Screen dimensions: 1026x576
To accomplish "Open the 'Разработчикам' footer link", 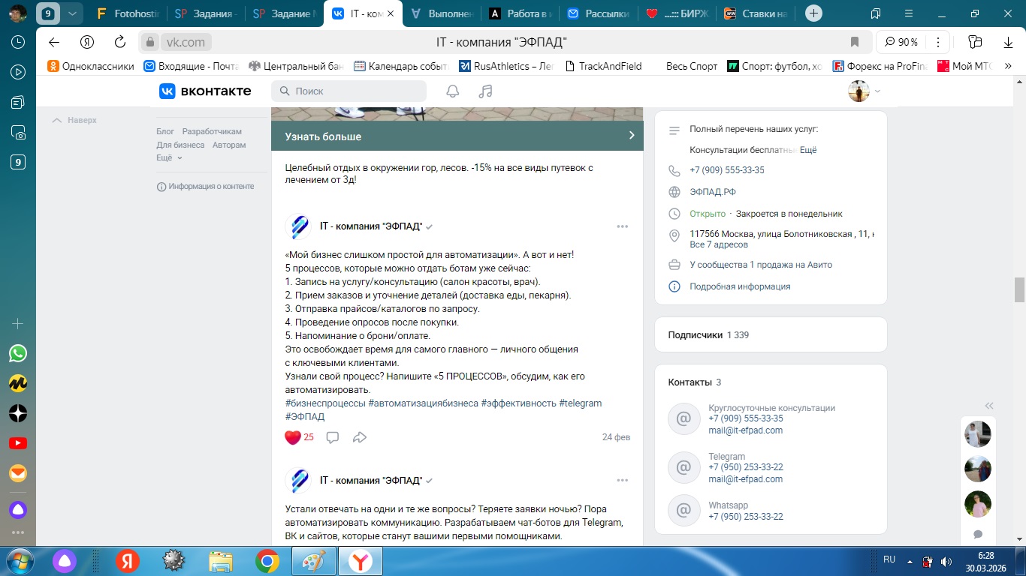I will tap(212, 131).
